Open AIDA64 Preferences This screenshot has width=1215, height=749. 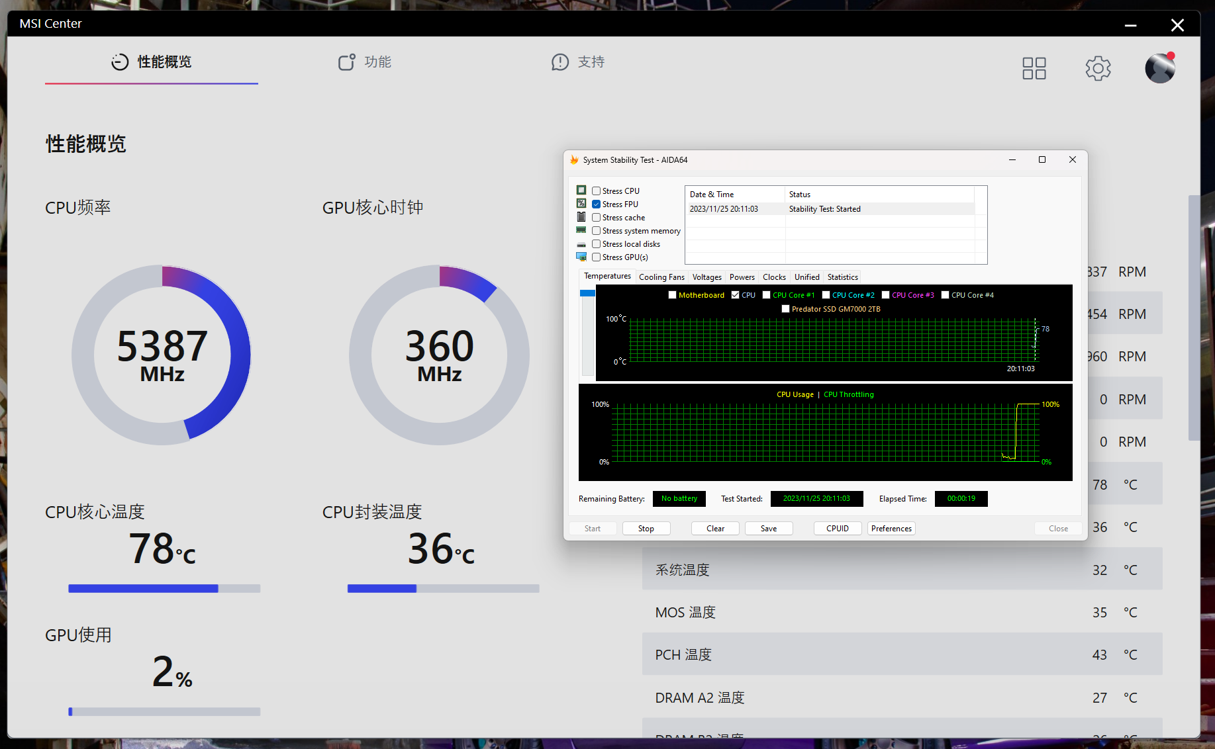pos(891,528)
